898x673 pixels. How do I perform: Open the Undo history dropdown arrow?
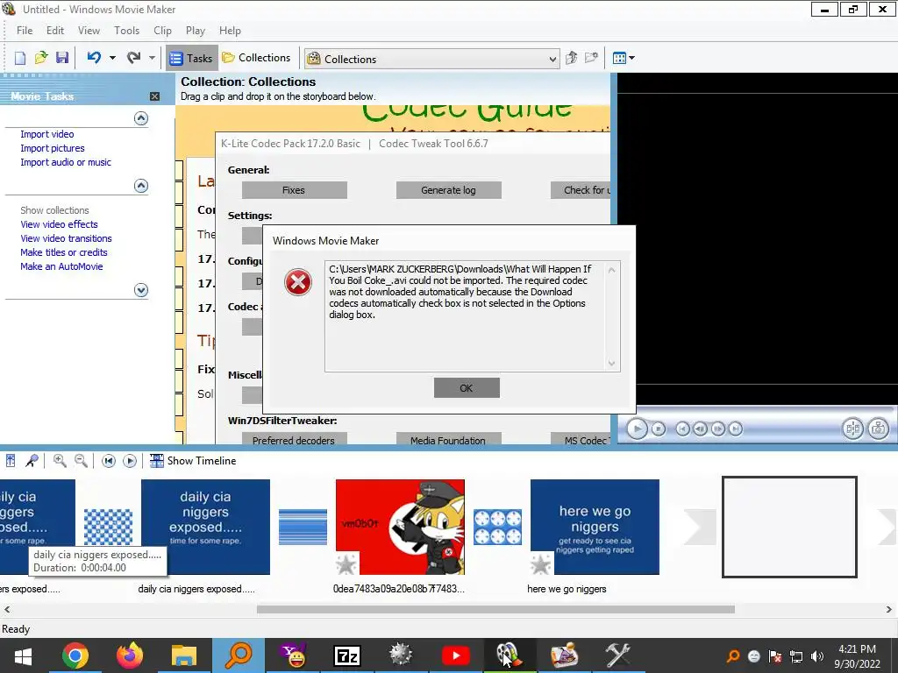pos(112,58)
